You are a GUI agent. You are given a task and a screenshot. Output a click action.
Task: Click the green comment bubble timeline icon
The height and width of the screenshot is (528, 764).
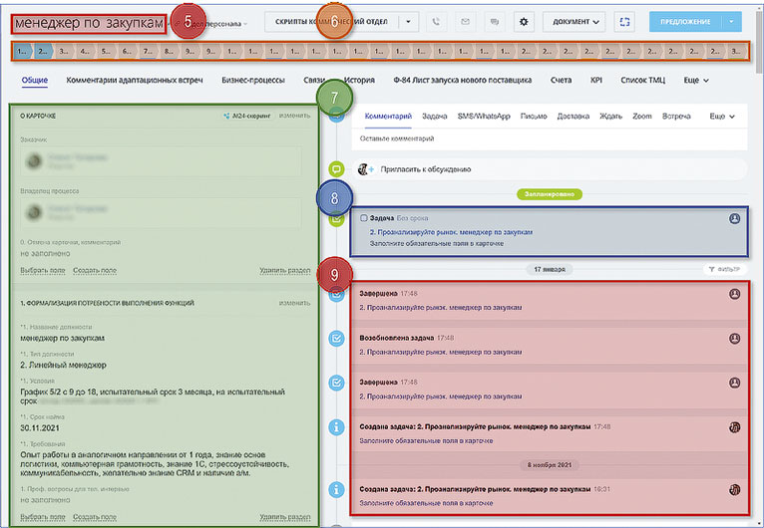[x=336, y=169]
